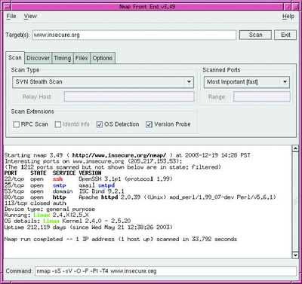This screenshot has width=302, height=284.
Task: Select the Options tab
Action: [103, 58]
